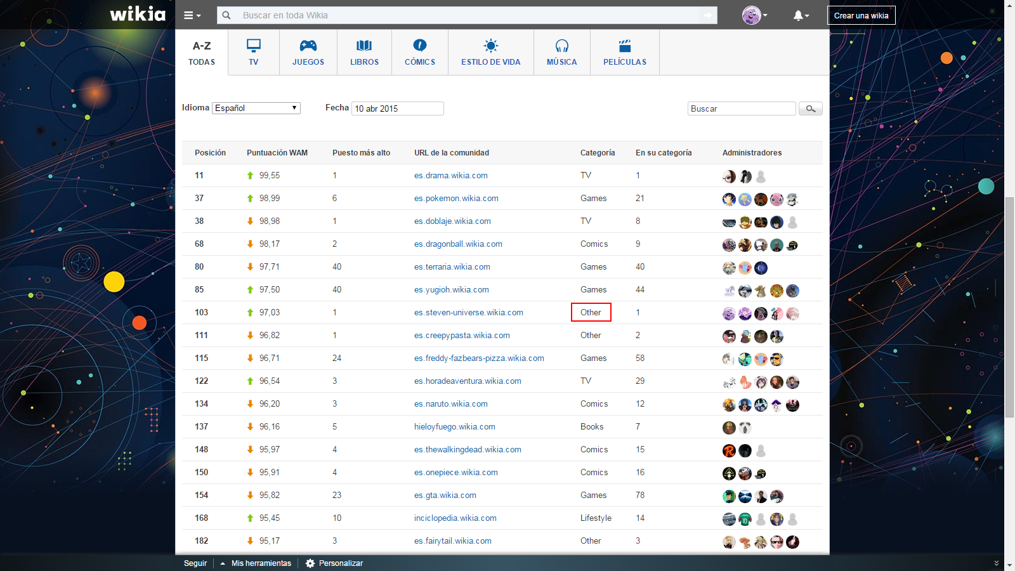
Task: Click the search magnifier button beside Buscar
Action: [x=810, y=108]
